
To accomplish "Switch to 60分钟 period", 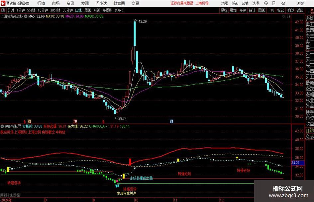I will [x=68, y=10].
